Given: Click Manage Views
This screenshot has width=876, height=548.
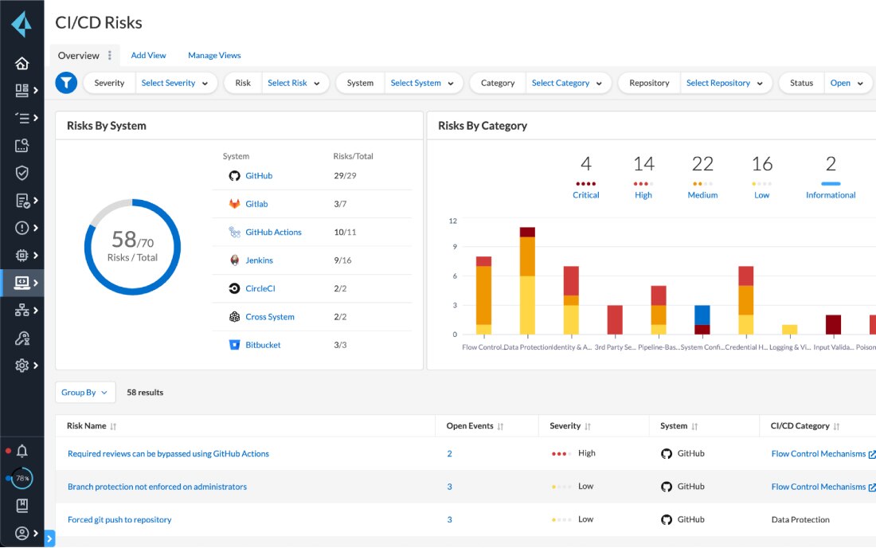Looking at the screenshot, I should [214, 55].
